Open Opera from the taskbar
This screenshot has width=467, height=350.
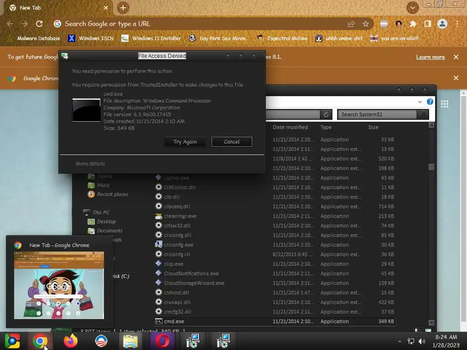(162, 341)
